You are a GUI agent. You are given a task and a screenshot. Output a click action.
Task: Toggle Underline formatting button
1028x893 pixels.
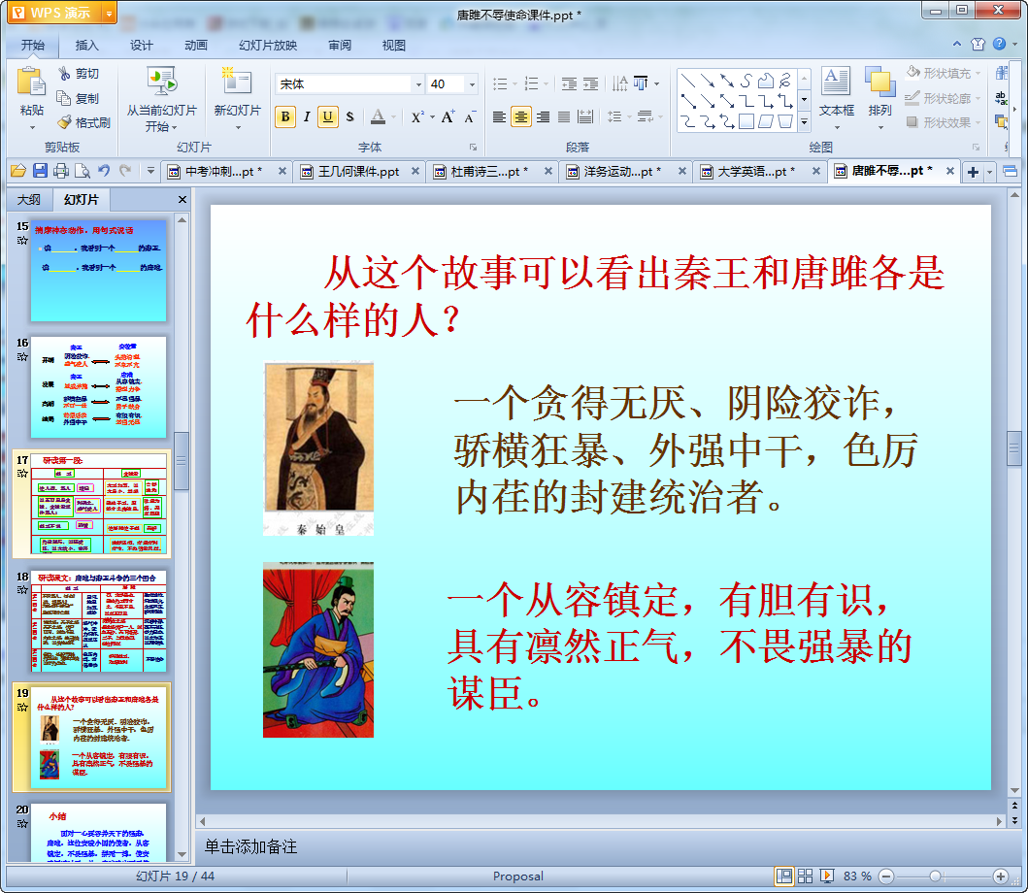click(x=328, y=116)
